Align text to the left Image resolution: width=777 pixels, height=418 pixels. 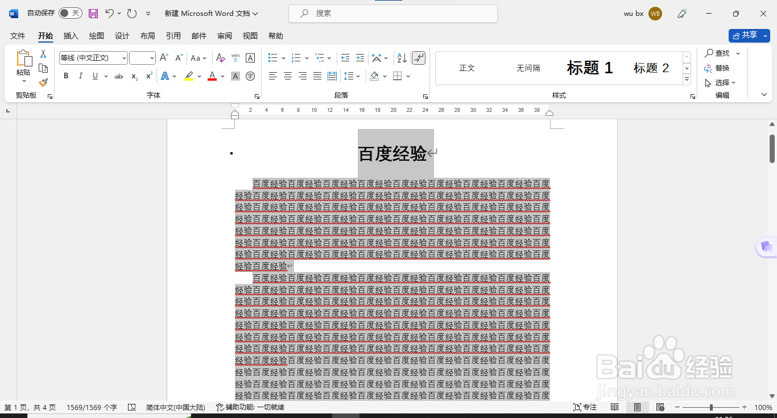pyautogui.click(x=273, y=76)
